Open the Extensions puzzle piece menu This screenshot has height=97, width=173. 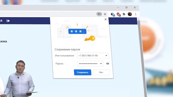pos(124,14)
